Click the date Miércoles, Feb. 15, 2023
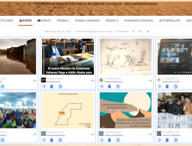The width and height of the screenshot is (192, 146). 58,32
